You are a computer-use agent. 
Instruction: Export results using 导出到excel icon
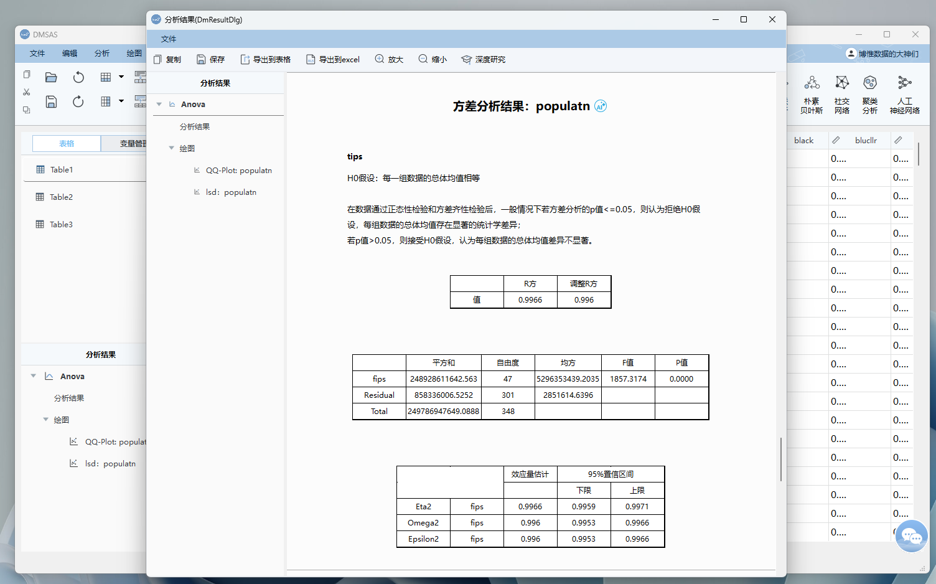(311, 60)
